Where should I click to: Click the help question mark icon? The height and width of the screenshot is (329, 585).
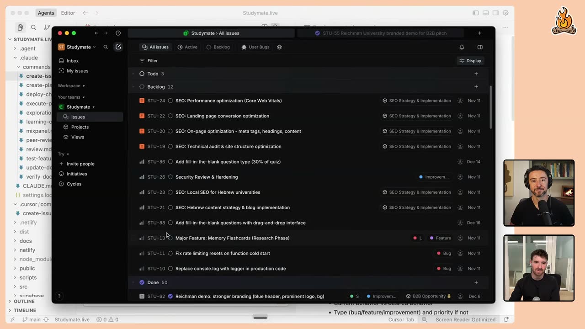(x=59, y=296)
